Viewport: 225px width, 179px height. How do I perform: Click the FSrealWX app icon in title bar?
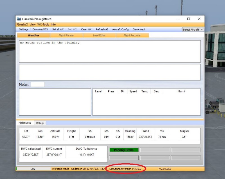(x=19, y=19)
